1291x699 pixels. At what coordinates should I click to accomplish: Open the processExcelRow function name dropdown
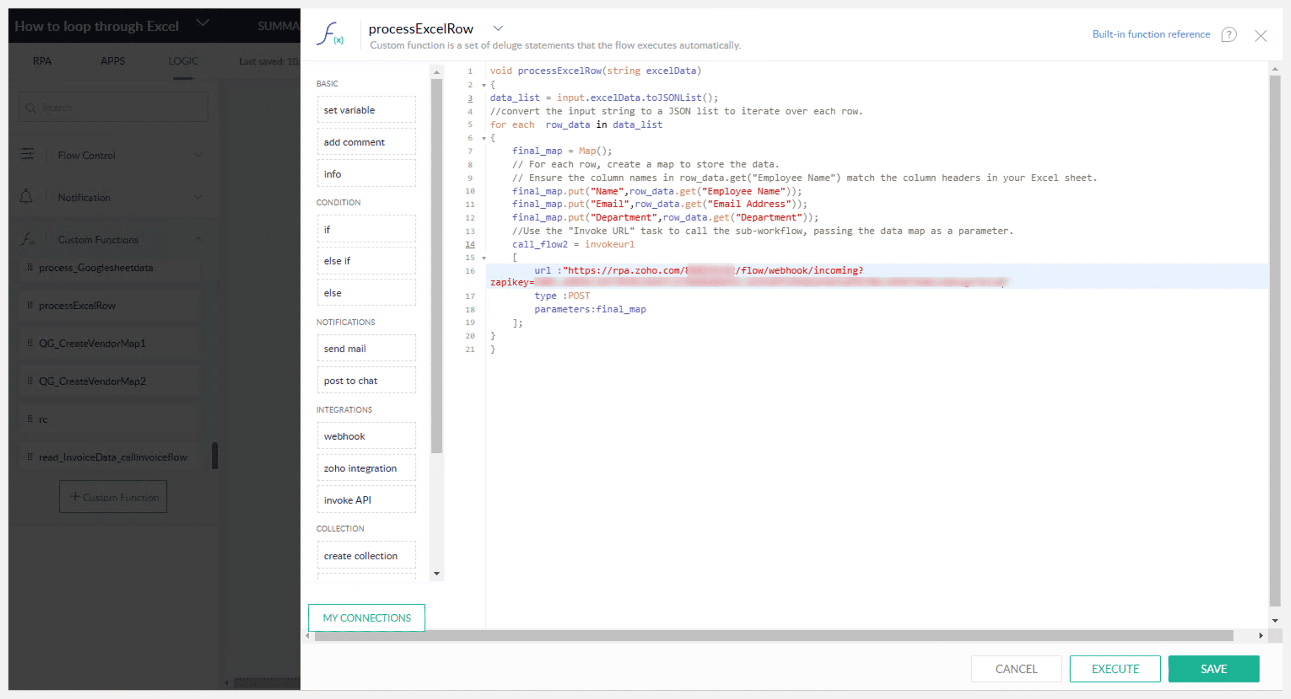coord(498,28)
